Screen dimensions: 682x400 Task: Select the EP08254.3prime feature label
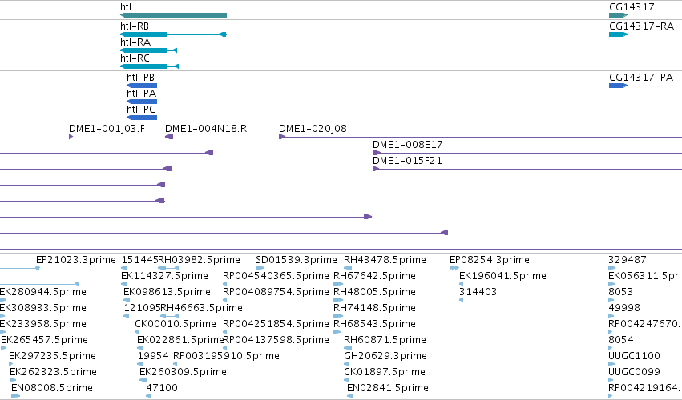(x=490, y=260)
